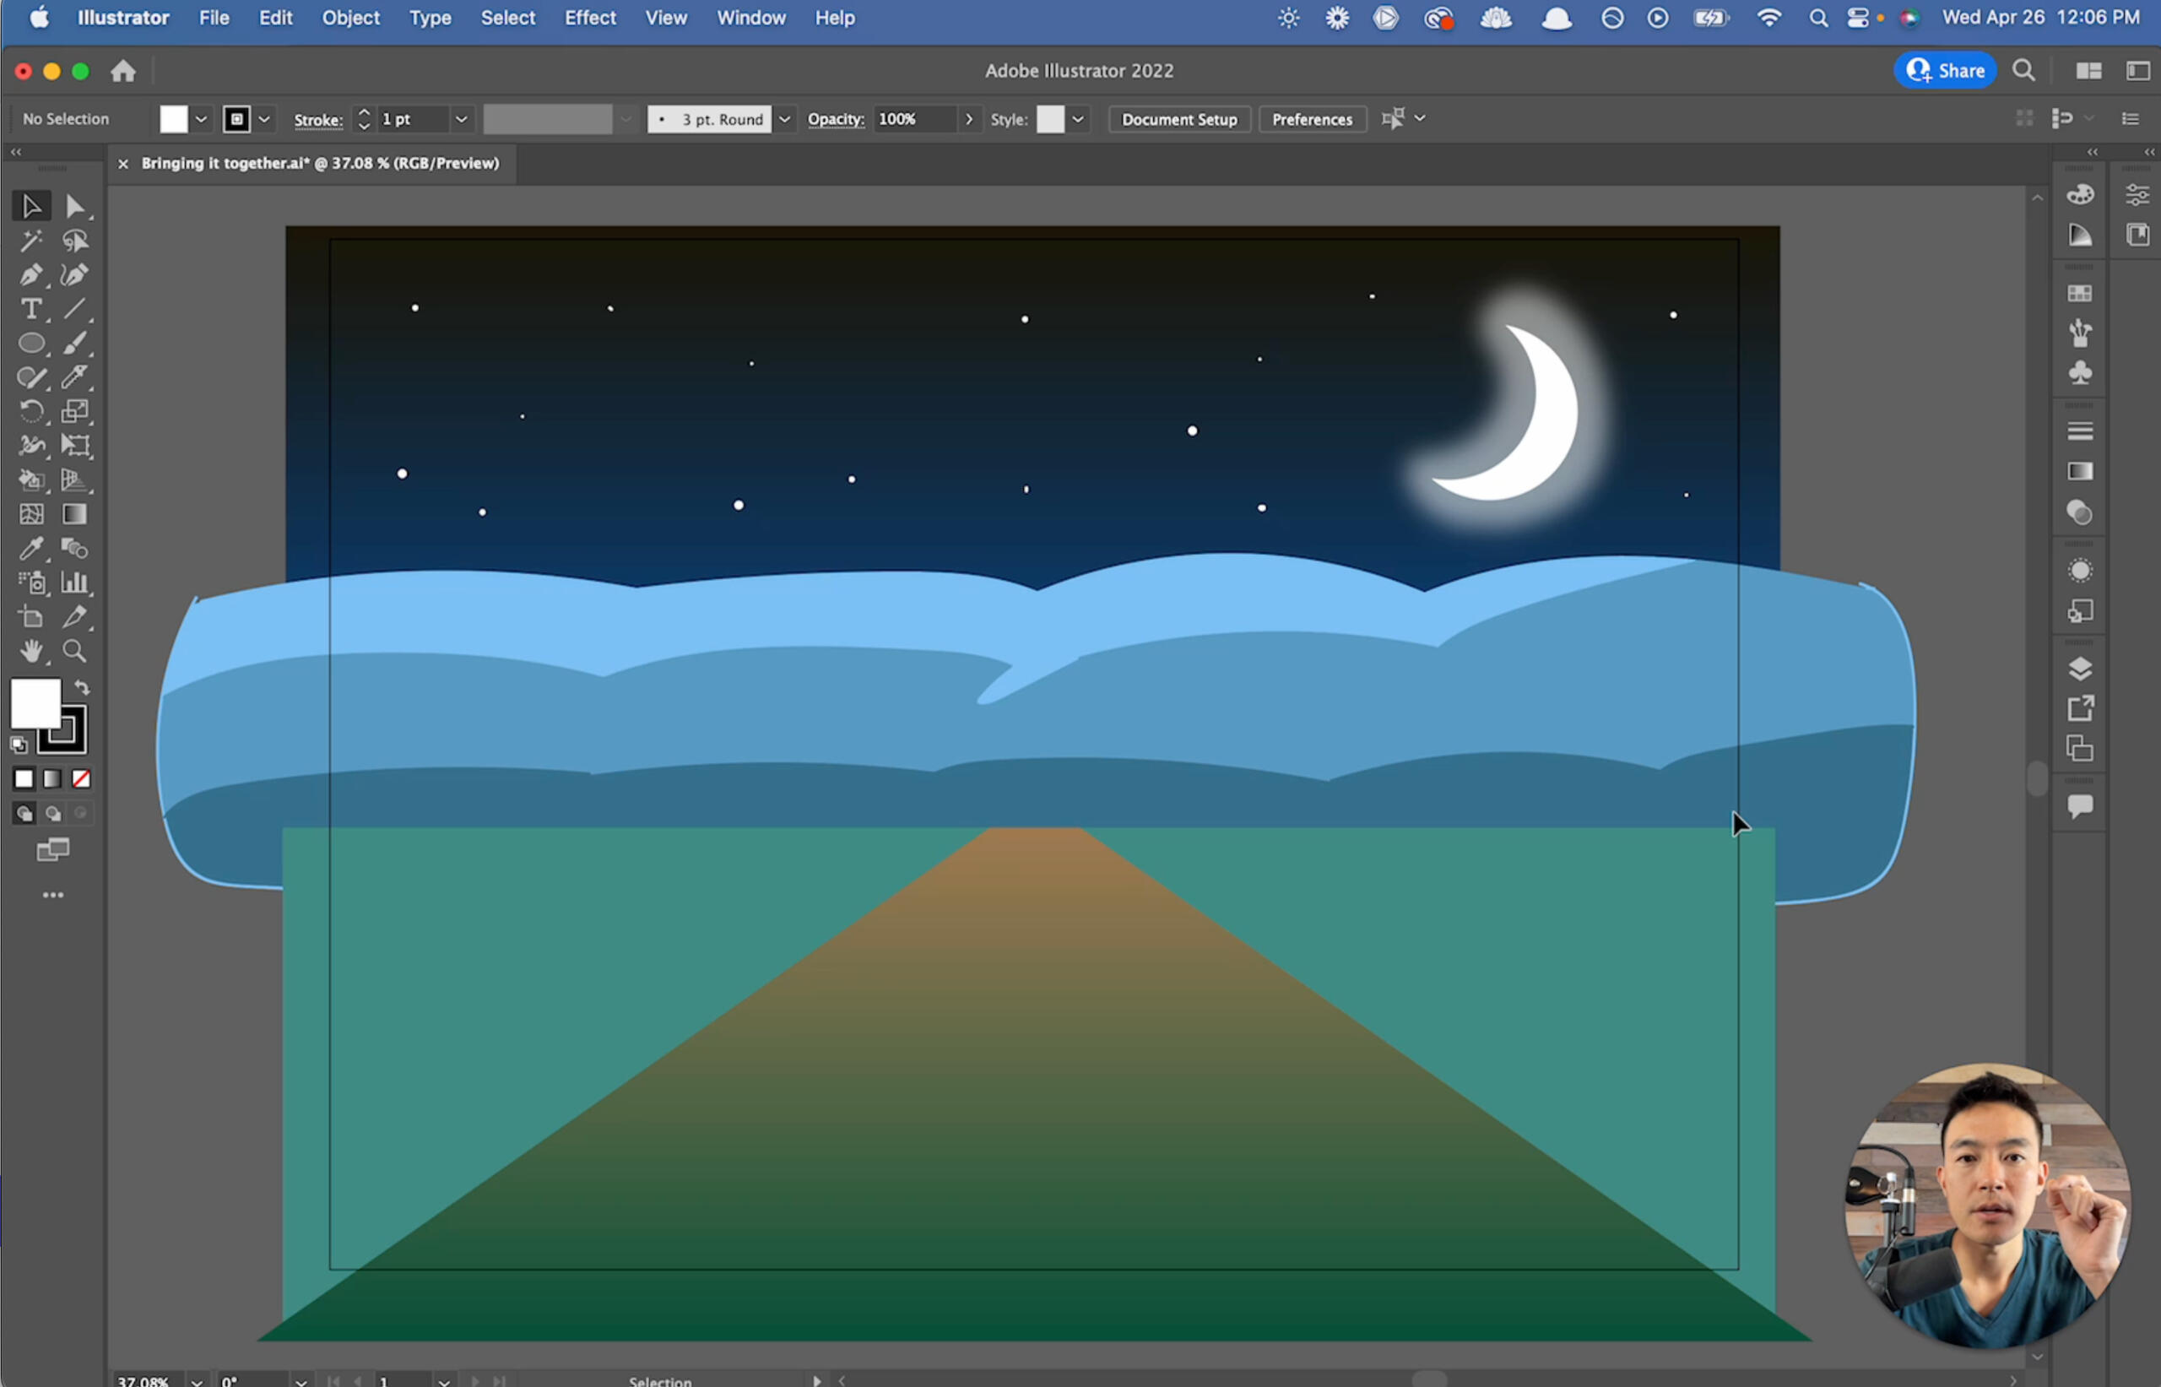Open the Effect menu
Image resolution: width=2161 pixels, height=1387 pixels.
coord(590,18)
